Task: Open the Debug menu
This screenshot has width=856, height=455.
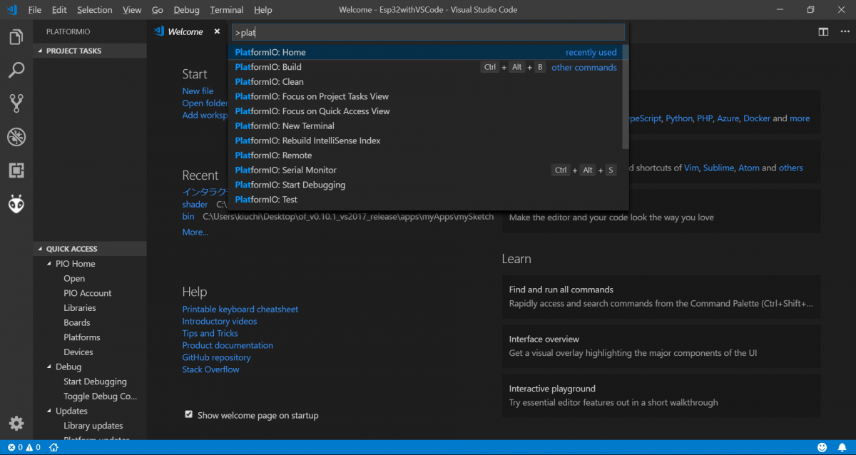Action: 187,10
